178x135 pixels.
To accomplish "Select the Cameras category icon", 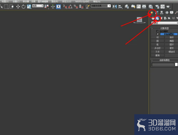I will pos(165,18).
